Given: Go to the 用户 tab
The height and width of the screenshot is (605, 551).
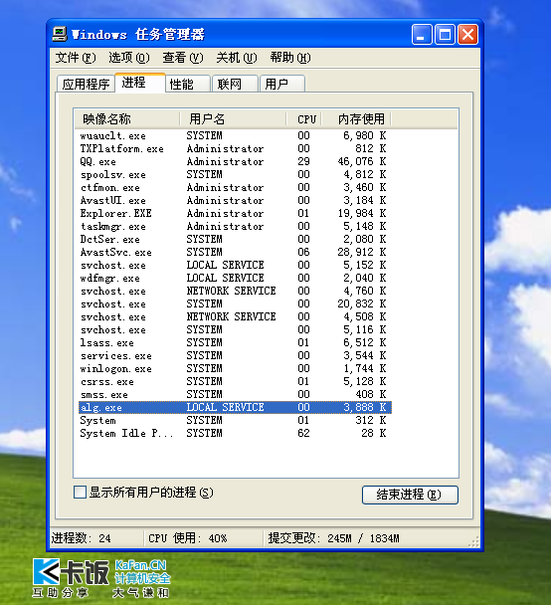Looking at the screenshot, I should point(282,84).
